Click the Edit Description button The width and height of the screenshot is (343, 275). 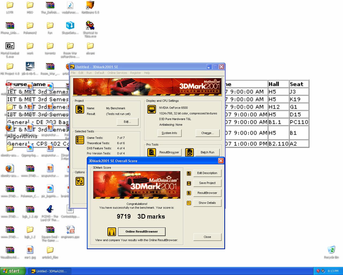click(x=207, y=173)
